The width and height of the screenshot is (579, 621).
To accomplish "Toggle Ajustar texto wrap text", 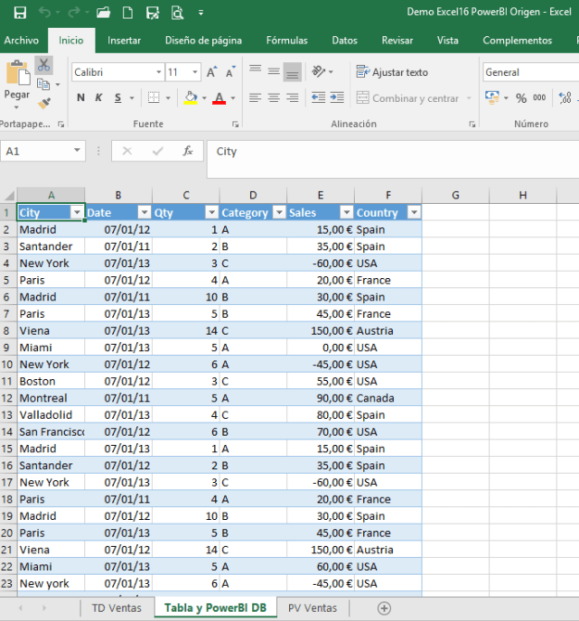I will coord(392,72).
